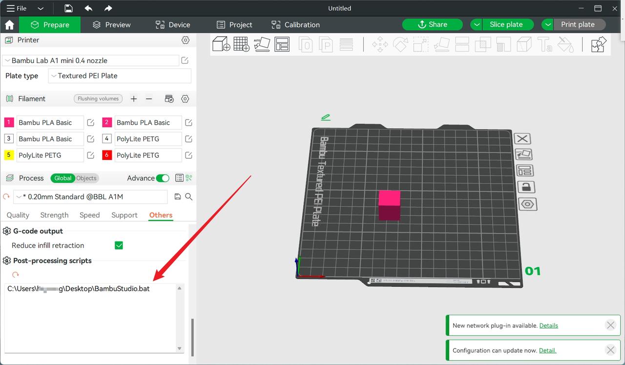The height and width of the screenshot is (365, 625).
Task: Select the Lay on face tool
Action: click(441, 44)
